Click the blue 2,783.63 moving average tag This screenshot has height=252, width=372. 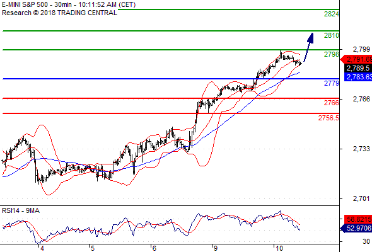358,77
